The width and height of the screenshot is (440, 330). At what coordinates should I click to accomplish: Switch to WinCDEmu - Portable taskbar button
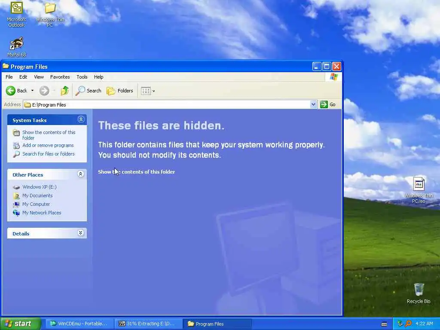(79, 324)
